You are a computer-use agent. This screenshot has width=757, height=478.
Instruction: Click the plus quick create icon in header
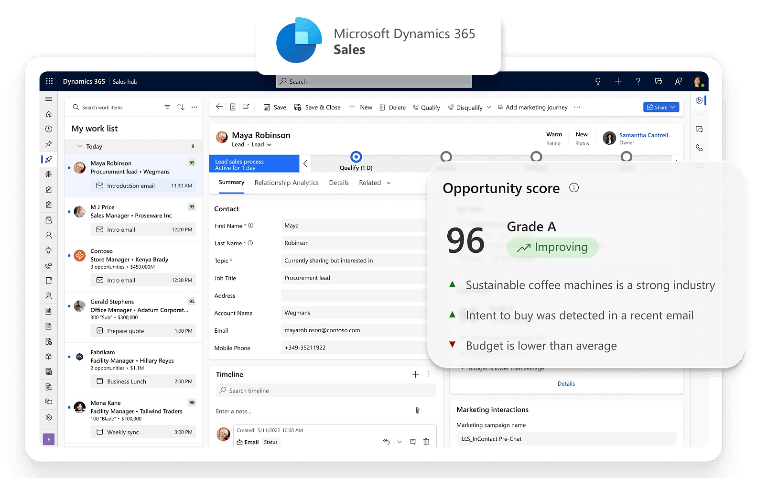tap(618, 81)
